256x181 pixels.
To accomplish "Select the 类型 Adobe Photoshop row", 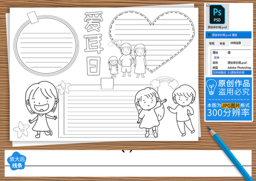I will click(x=231, y=67).
